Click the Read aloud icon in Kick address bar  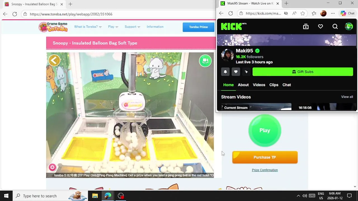pos(294,13)
